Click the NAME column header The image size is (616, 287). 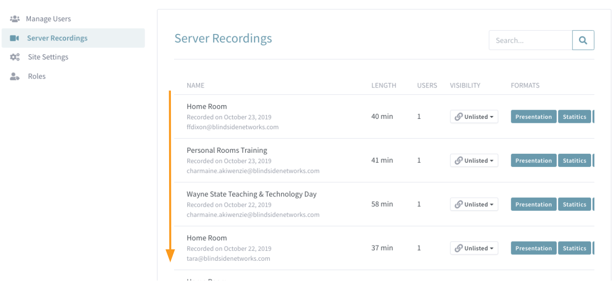click(195, 85)
